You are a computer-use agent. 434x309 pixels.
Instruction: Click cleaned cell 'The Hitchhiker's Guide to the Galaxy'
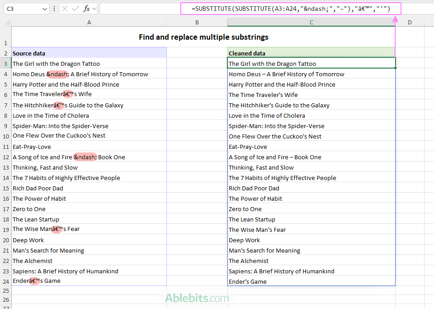coord(311,105)
